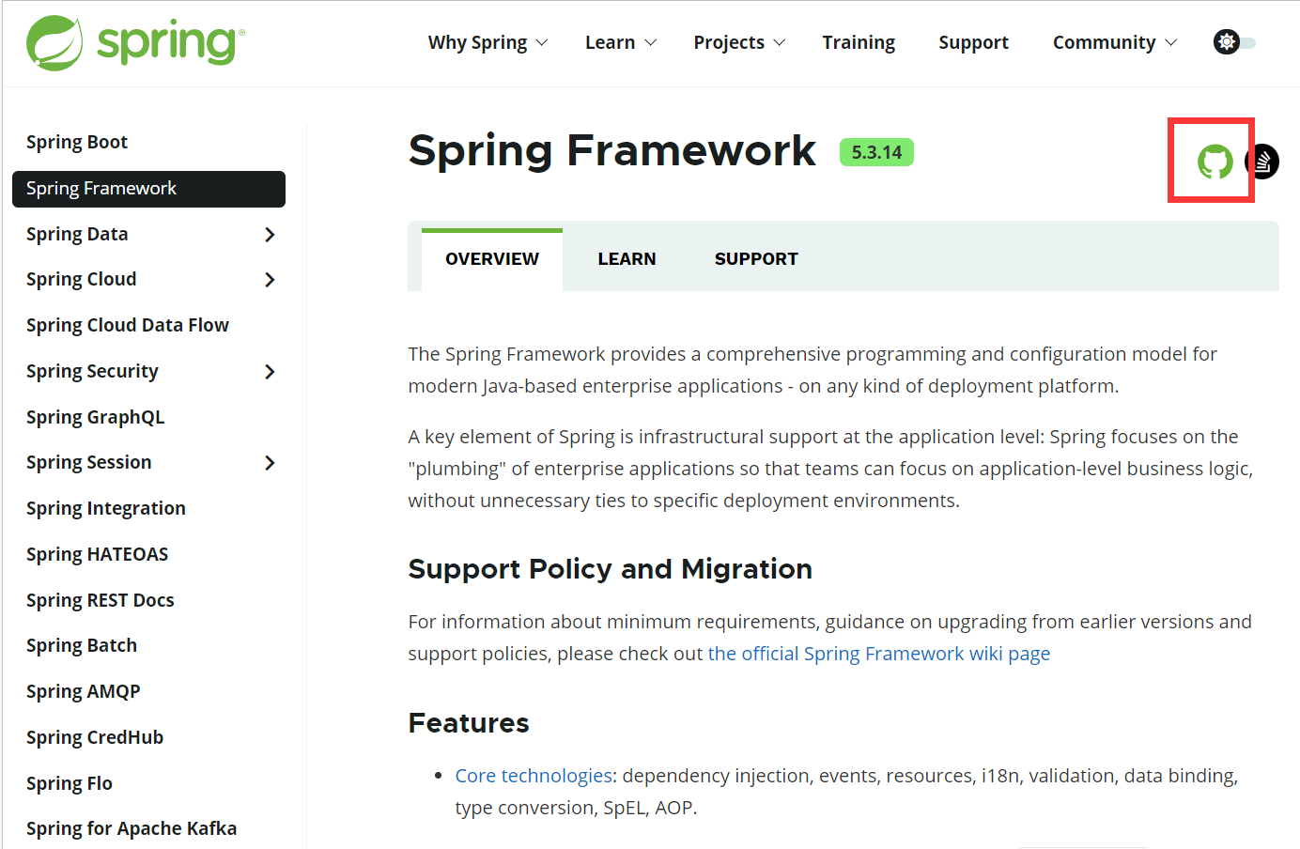Switch to the SUPPORT tab
The height and width of the screenshot is (849, 1300).
(756, 258)
